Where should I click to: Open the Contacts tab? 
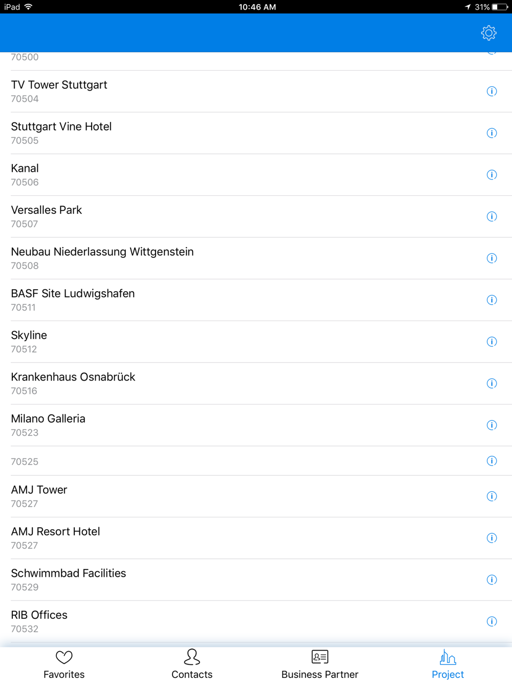[x=192, y=665]
